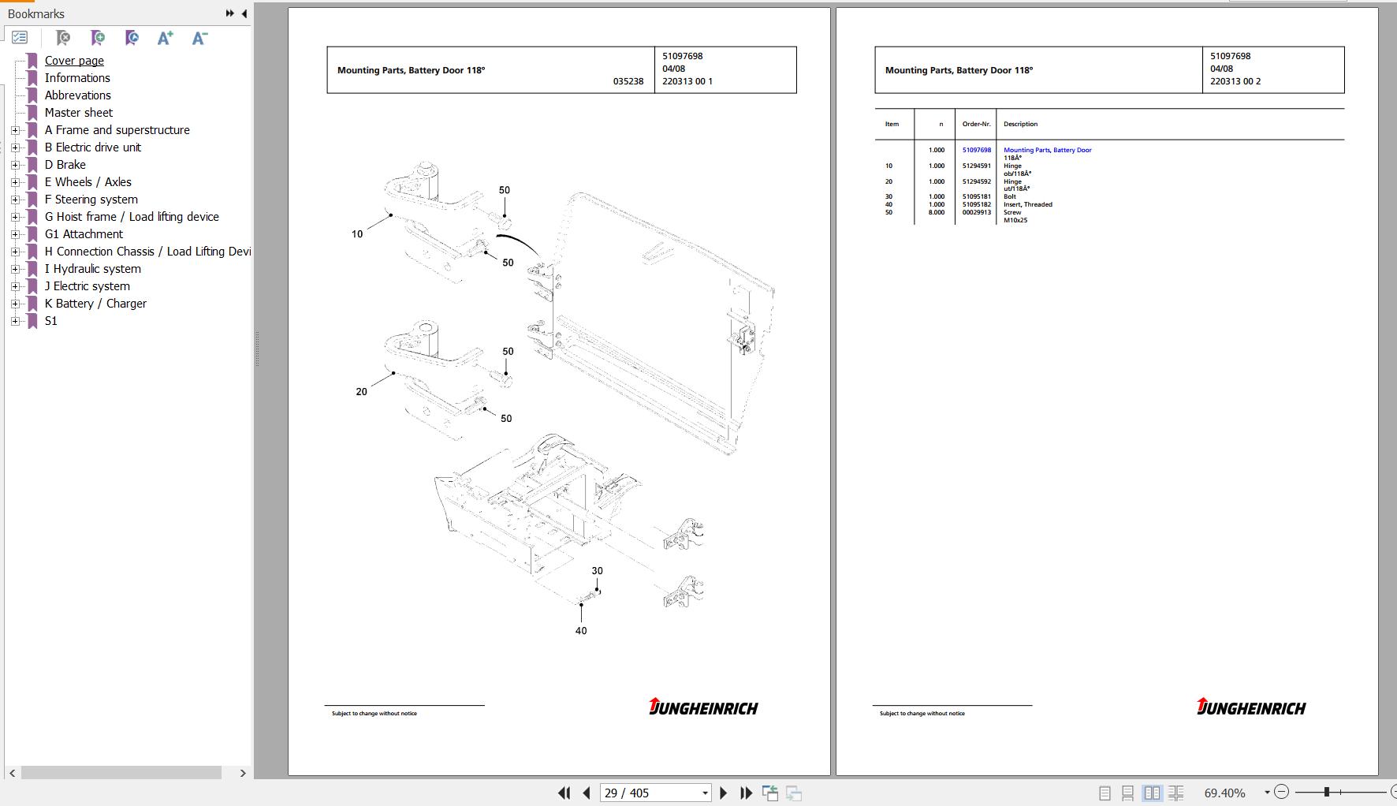This screenshot has height=806, width=1397.
Task: Click the delete bookmark icon
Action: [63, 38]
